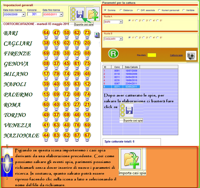
Task: Click the Spie catturate totali: 6 text
Action: pos(119,142)
